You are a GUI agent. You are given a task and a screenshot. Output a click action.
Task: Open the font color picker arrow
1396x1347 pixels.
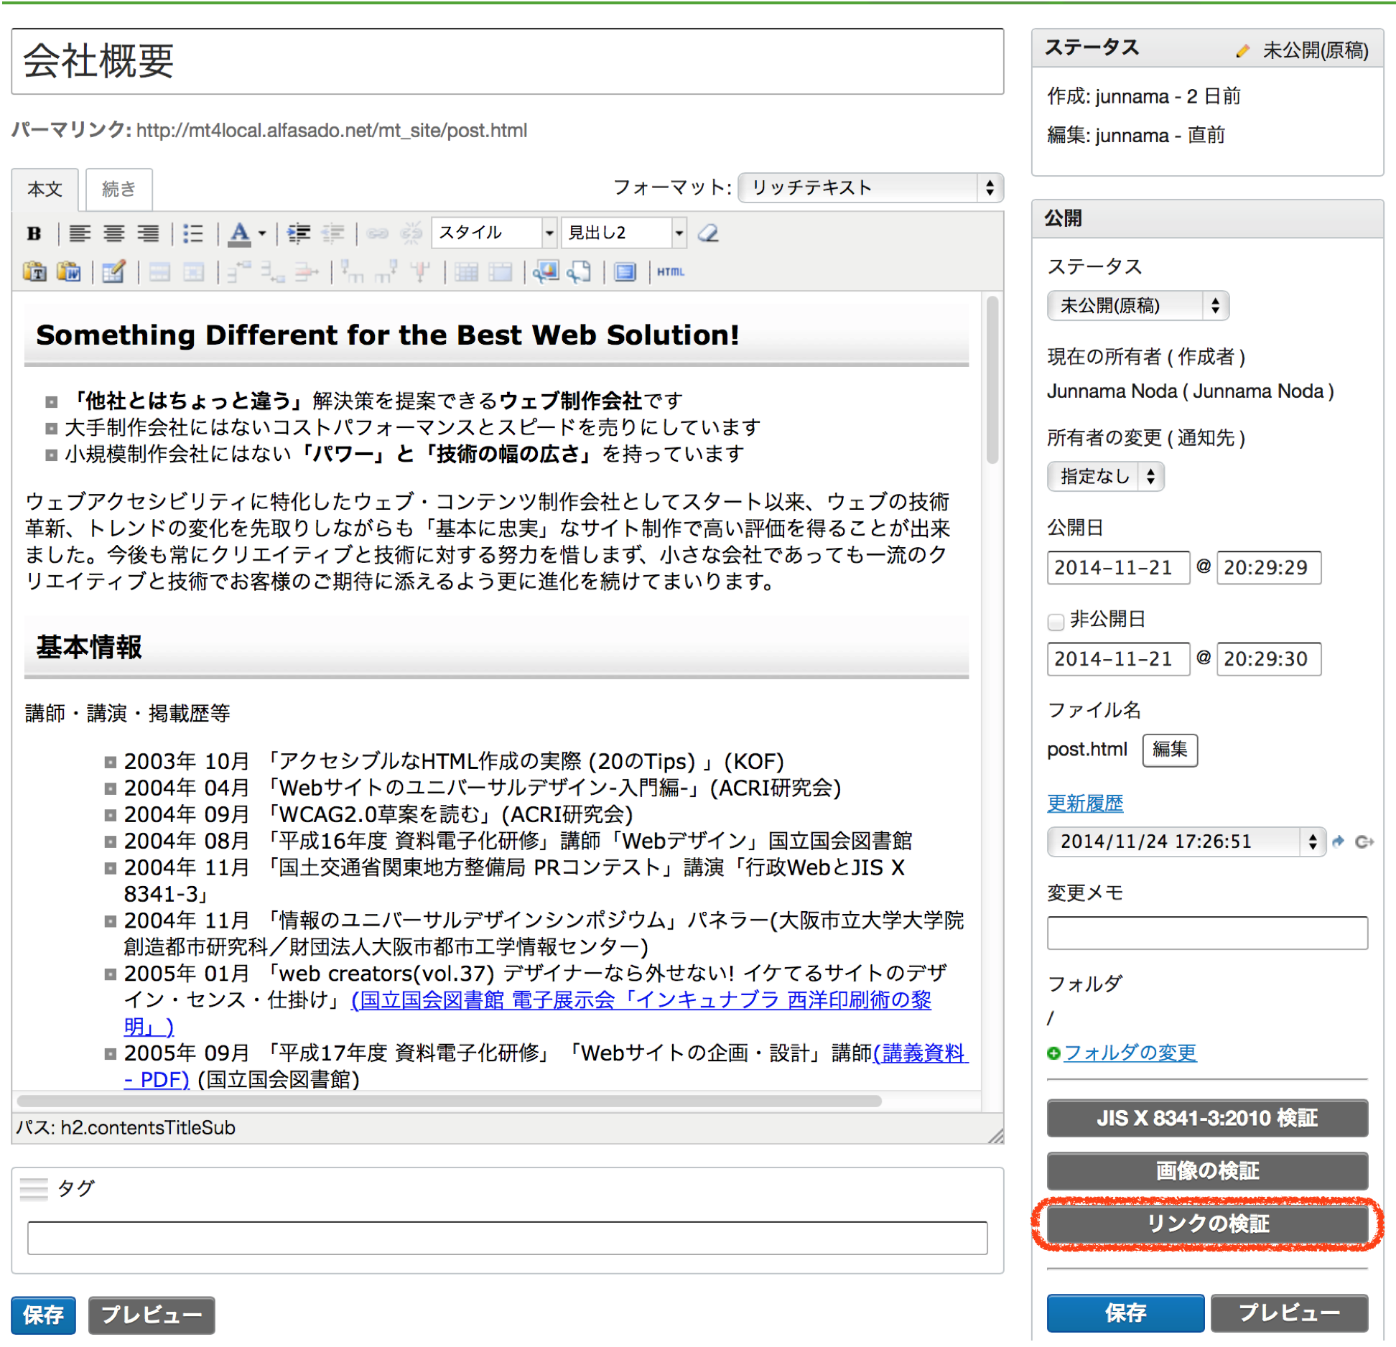coord(262,233)
